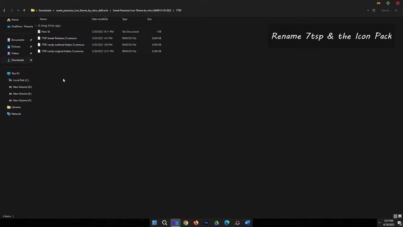
Task: Click the 7TSP Sweet Rainbow file icon
Action: 39,38
